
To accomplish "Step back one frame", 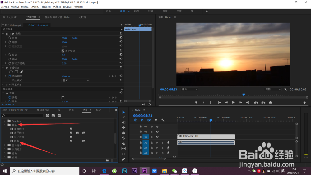I will click(x=226, y=103).
